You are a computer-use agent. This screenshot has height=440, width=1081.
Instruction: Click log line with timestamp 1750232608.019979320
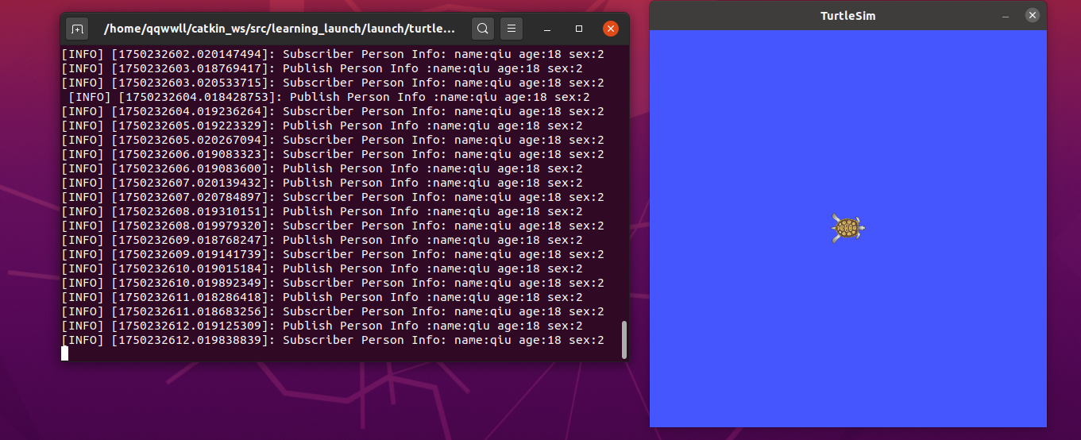click(x=333, y=226)
